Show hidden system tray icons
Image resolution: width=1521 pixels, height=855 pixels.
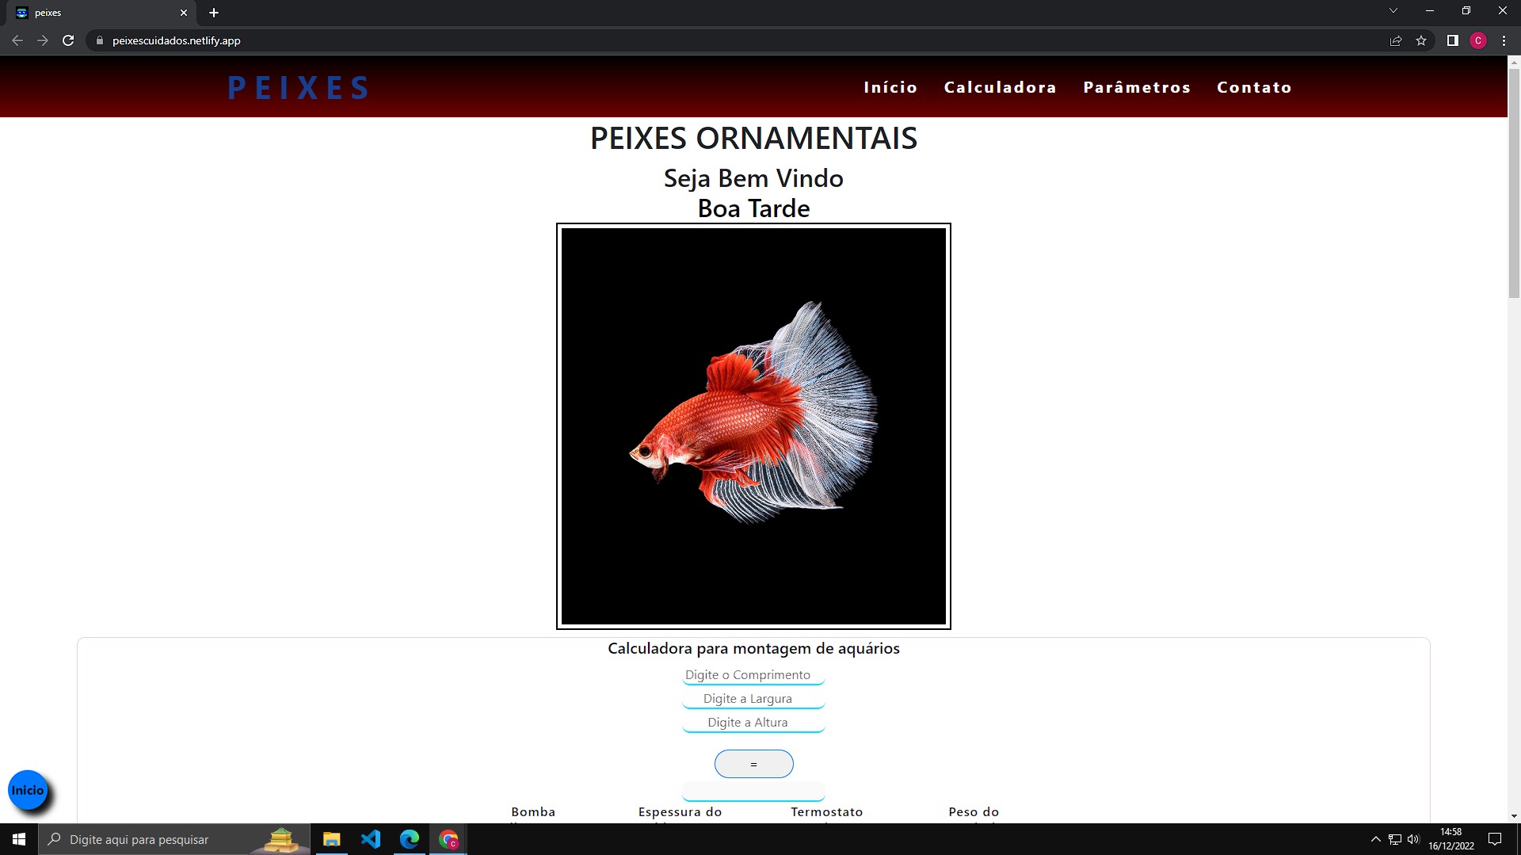[1376, 839]
